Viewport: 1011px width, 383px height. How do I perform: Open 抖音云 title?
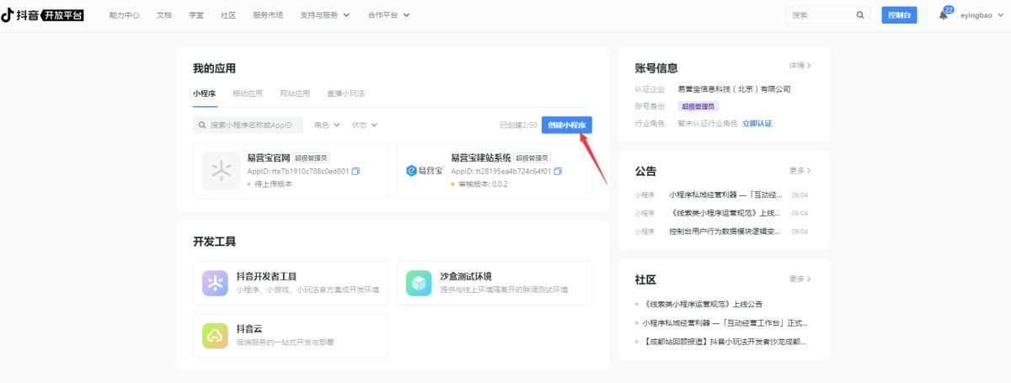tap(250, 328)
